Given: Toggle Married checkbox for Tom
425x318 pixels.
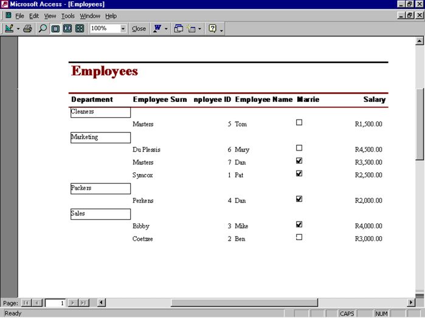Looking at the screenshot, I should tap(299, 123).
